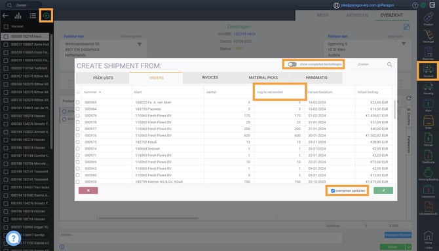Click the horizontal scrollbar below the dialog
Screen dimensions: 439x251
[148, 218]
